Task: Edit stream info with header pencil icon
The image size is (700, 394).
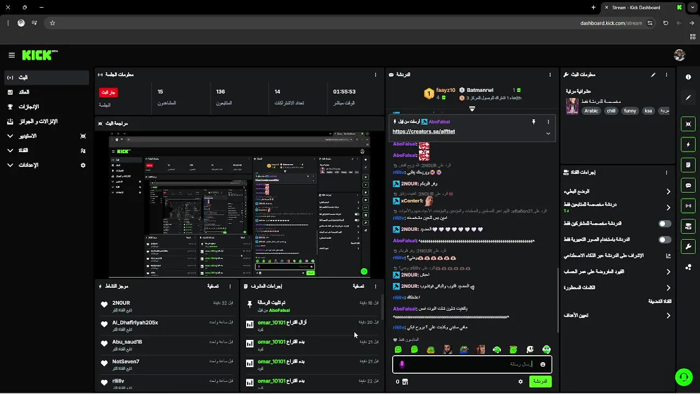Action: (x=653, y=74)
